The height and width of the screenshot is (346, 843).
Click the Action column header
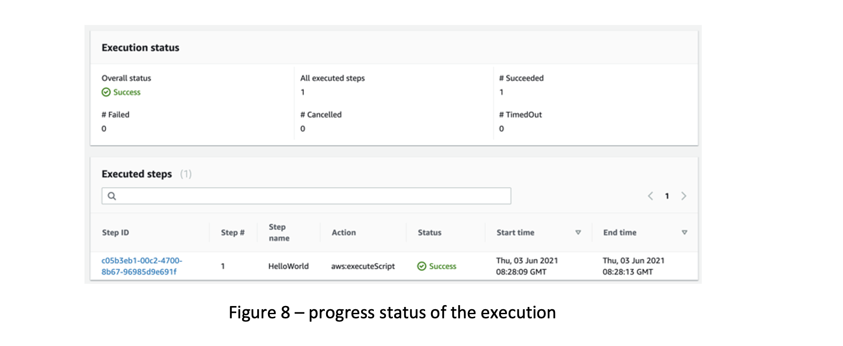point(344,232)
